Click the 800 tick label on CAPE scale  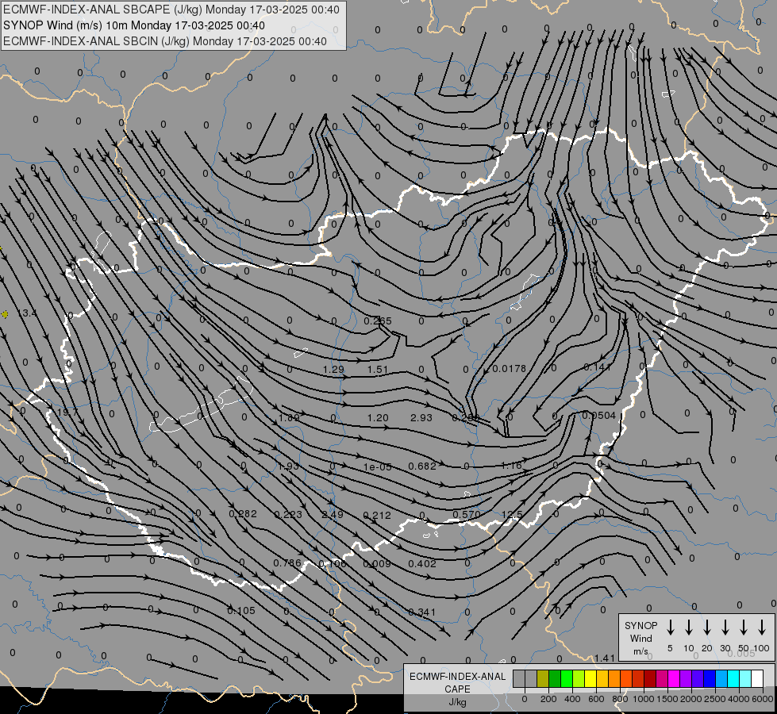point(620,699)
